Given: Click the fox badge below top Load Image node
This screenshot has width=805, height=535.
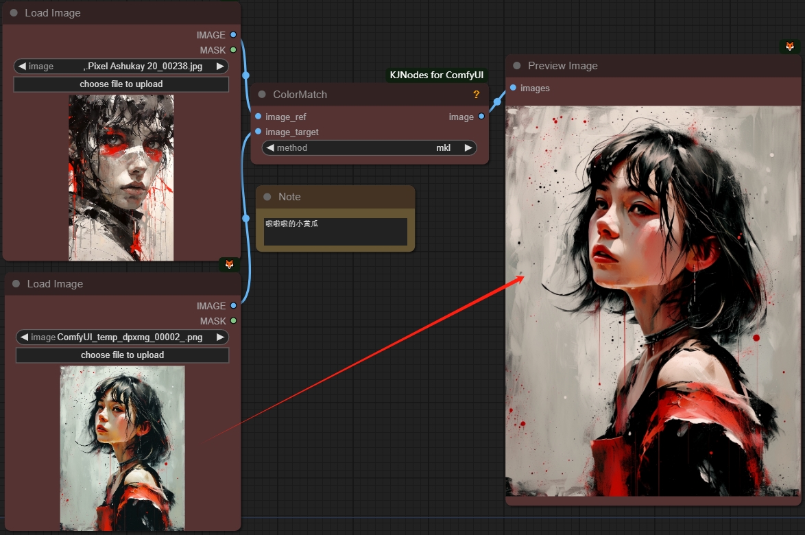Looking at the screenshot, I should pyautogui.click(x=229, y=264).
